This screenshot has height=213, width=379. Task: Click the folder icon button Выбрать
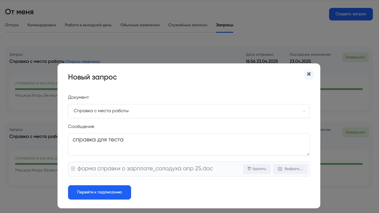tap(290, 169)
